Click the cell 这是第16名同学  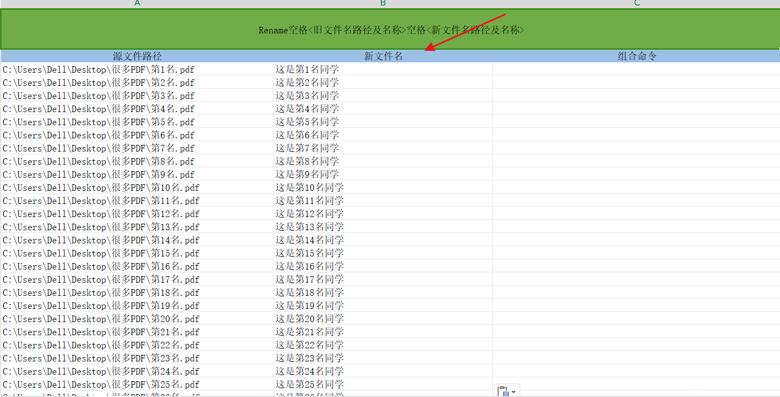tap(383, 266)
